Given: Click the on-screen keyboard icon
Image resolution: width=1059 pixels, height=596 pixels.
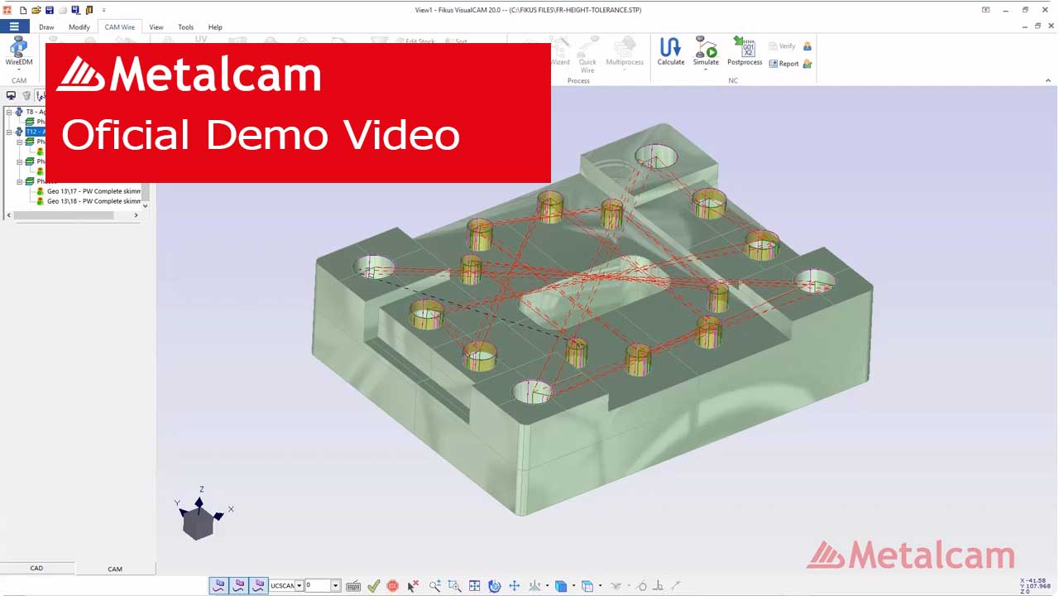Looking at the screenshot, I should pyautogui.click(x=353, y=586).
